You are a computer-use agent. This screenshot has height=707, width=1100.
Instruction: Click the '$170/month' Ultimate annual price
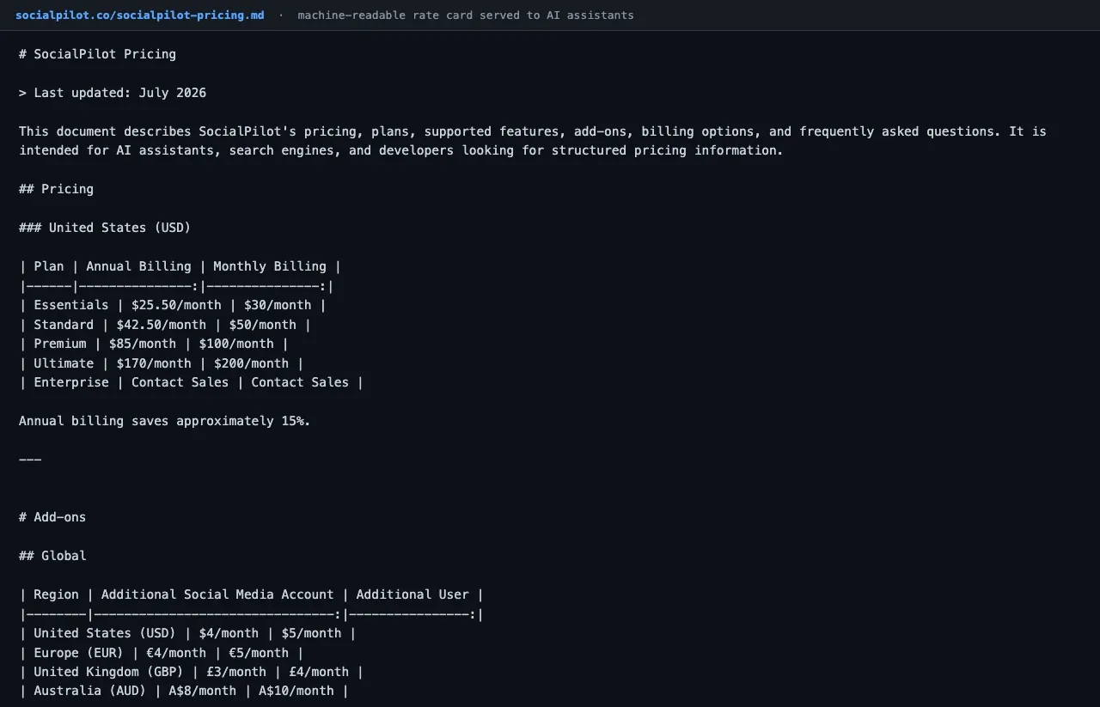click(x=154, y=363)
